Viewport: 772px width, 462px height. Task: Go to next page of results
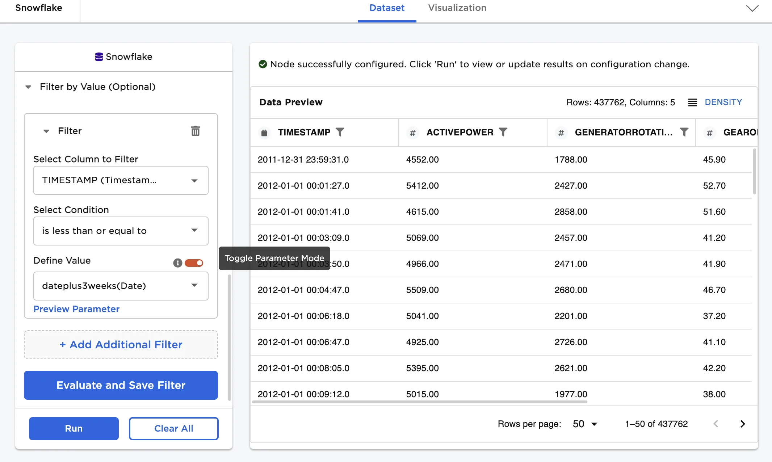point(742,424)
